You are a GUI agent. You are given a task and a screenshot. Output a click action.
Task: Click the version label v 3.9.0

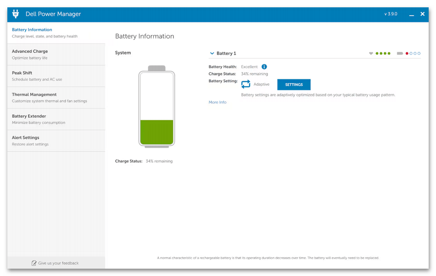[391, 14]
